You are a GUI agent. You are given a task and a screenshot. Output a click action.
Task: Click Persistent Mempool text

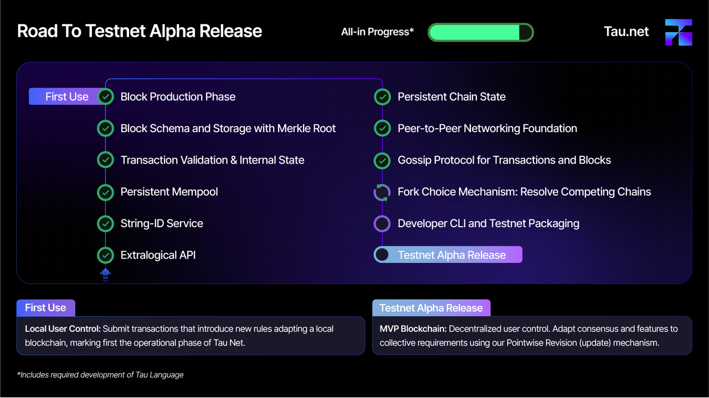(x=169, y=192)
